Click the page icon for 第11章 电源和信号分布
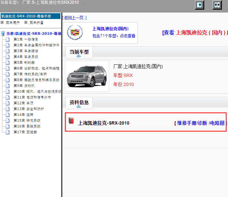The height and width of the screenshot is (197, 228). [x=8, y=97]
